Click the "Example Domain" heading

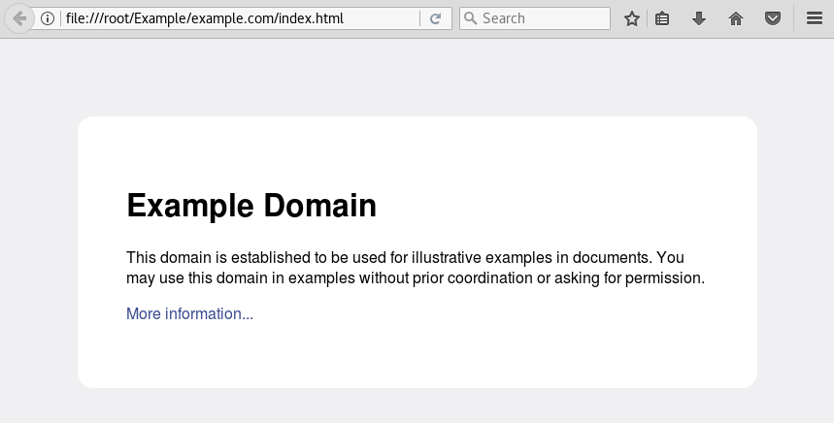pyautogui.click(x=251, y=205)
